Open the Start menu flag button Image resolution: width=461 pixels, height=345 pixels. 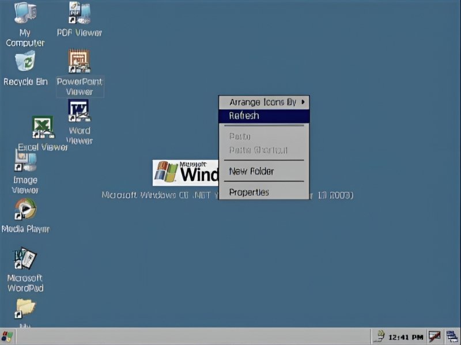[x=7, y=337]
